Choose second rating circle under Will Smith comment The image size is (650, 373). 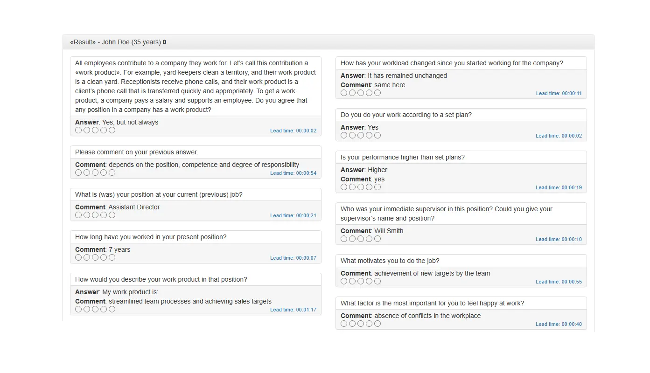point(352,239)
